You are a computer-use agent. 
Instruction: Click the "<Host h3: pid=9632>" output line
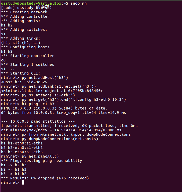pos(24,82)
